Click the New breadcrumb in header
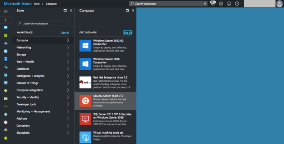Screen dimensions: 284x144 tap(37, 4)
